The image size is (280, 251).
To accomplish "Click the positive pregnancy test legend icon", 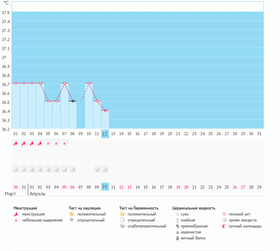I will [x=122, y=214].
